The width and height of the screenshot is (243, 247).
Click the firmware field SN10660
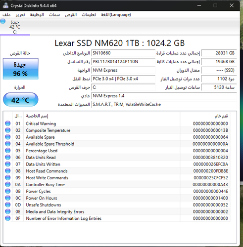(123, 53)
